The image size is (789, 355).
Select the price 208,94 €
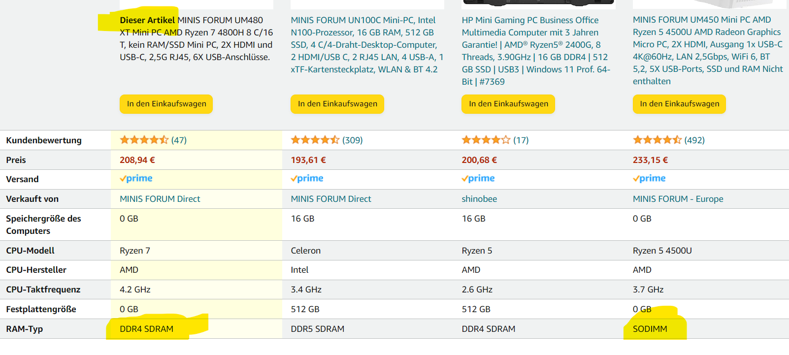click(137, 160)
